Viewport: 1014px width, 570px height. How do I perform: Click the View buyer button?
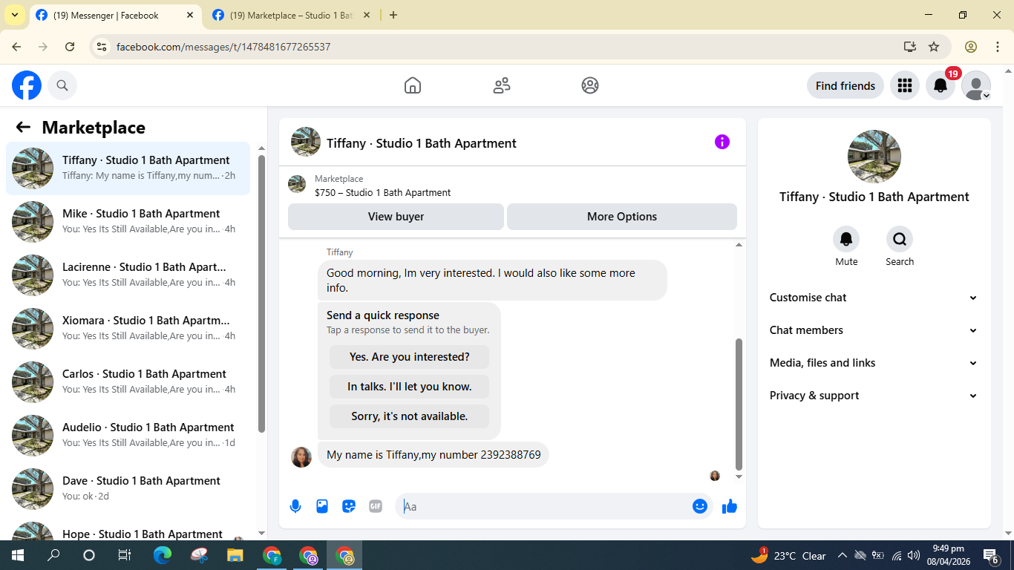(396, 217)
